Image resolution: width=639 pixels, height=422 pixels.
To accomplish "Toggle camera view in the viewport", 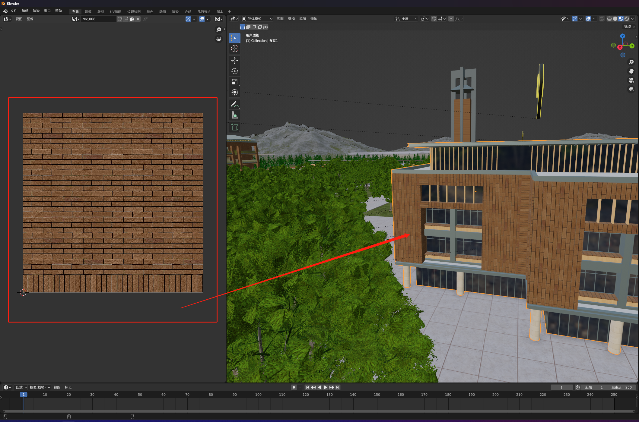I will tap(631, 80).
